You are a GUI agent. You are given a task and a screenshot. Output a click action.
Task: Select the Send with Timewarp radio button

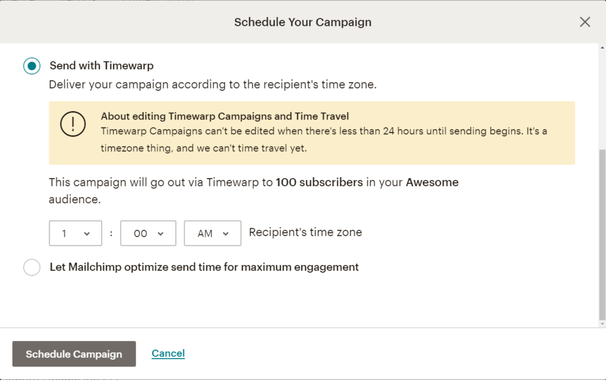[32, 66]
